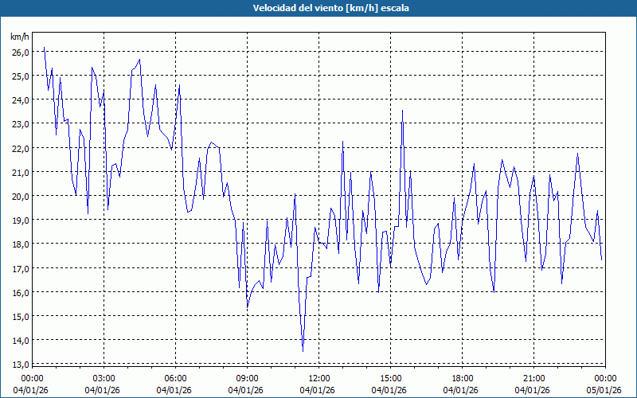The height and width of the screenshot is (398, 637).
Task: Click the 03:00 time label on the X axis
Action: [104, 378]
